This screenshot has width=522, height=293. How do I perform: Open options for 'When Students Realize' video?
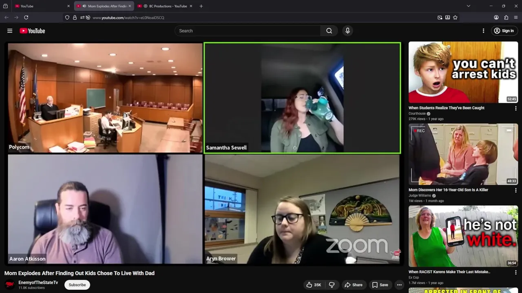click(x=515, y=108)
